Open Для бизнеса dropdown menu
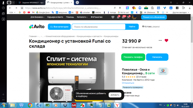Viewport: 193px width, 108px height. click(37, 17)
